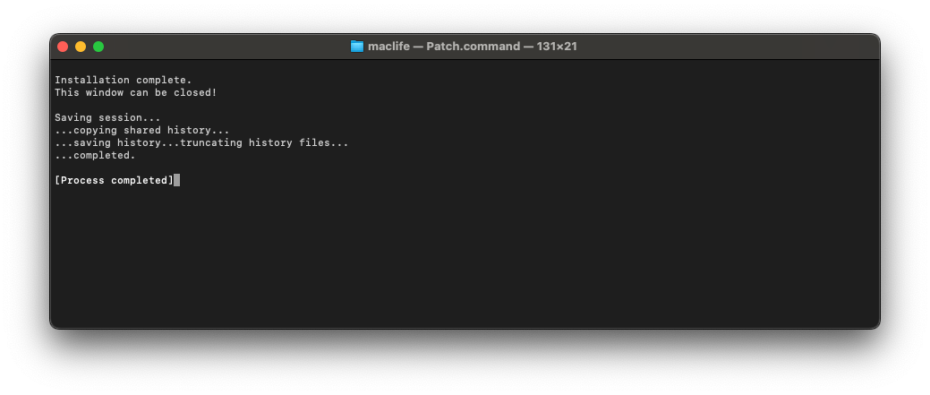Click "Patch.command" in the window title
930x395 pixels.
click(x=474, y=47)
